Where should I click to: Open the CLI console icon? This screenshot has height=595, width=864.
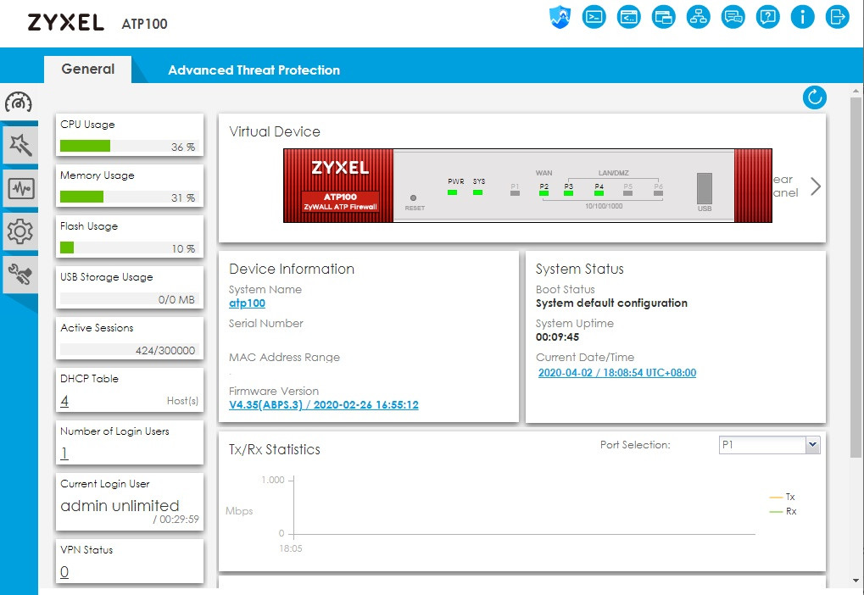(x=594, y=17)
